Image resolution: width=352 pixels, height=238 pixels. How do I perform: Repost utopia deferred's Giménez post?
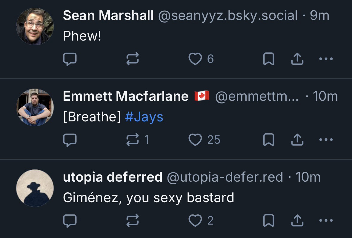coord(133,221)
